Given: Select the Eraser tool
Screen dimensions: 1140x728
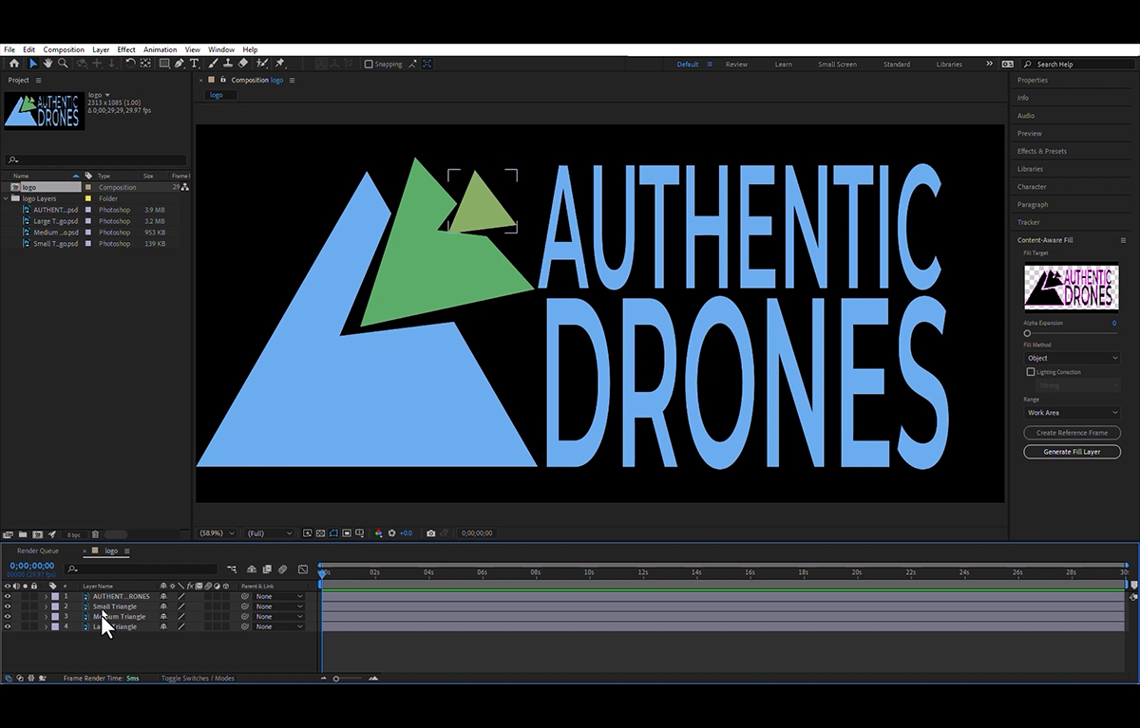Looking at the screenshot, I should [242, 64].
